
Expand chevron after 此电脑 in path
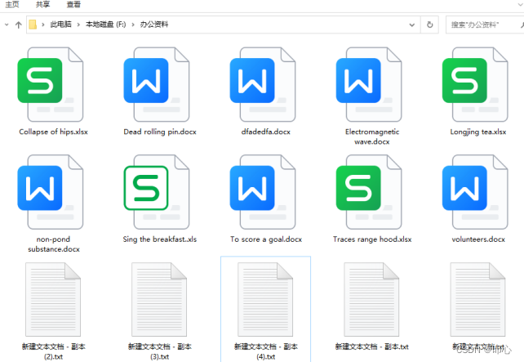[78, 25]
